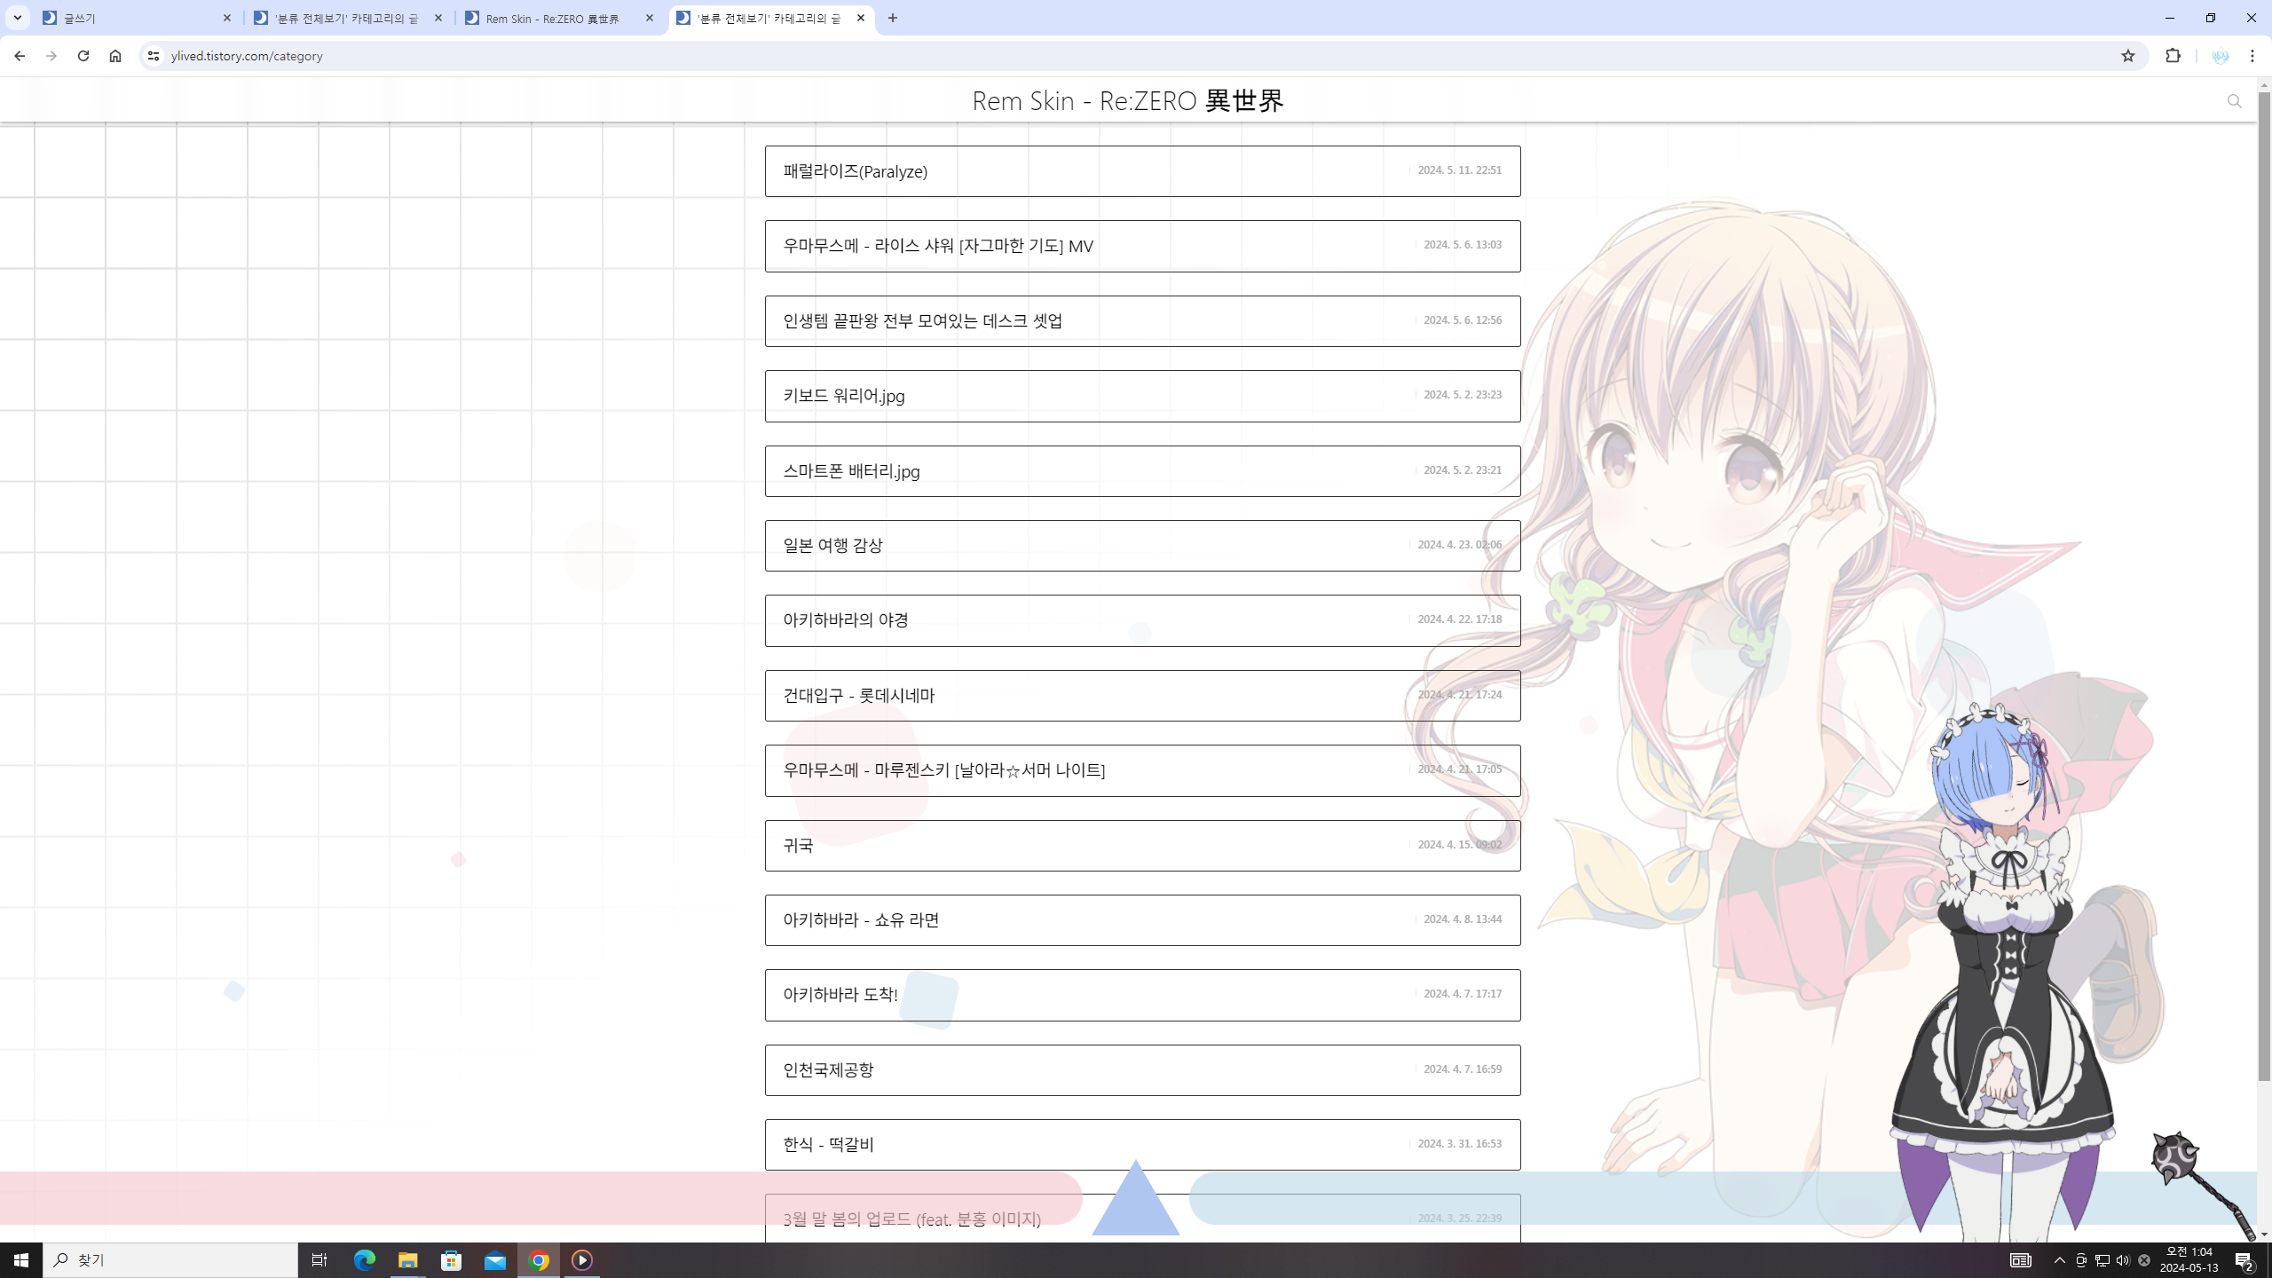Click the page vertical scrollbar
The width and height of the screenshot is (2272, 1278).
click(2264, 586)
